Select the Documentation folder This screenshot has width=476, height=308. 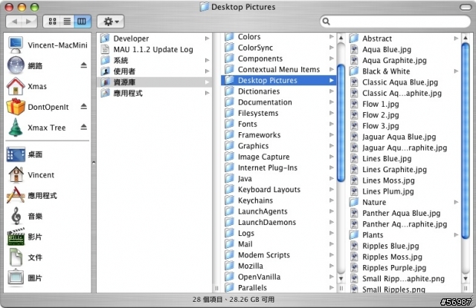point(279,102)
